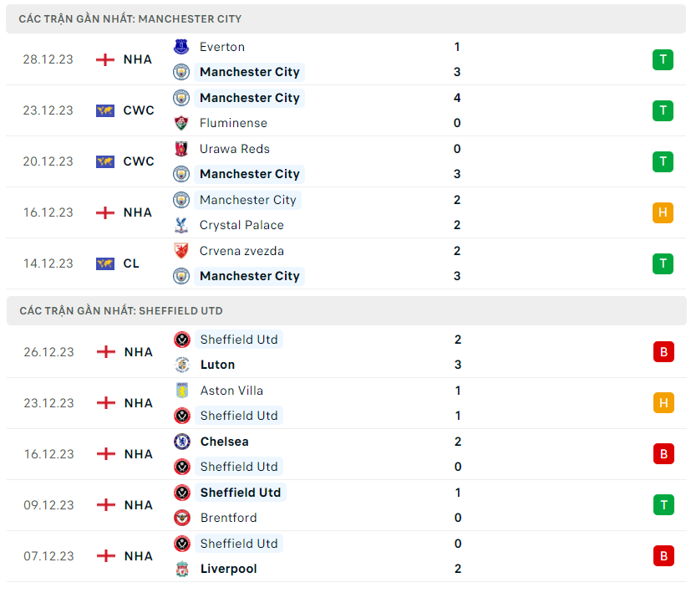Click the Urawa Reds crest icon
Screen dimensions: 691x593
(181, 149)
